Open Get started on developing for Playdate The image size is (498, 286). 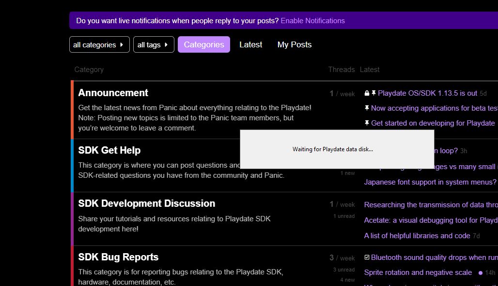(433, 123)
